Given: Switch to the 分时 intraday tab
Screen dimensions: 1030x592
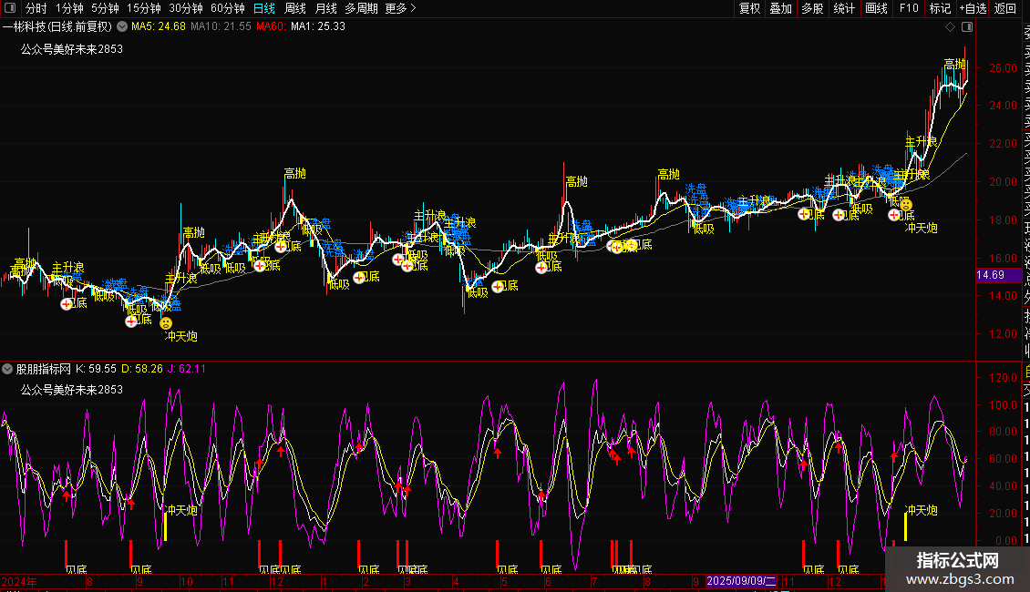Looking at the screenshot, I should [36, 8].
